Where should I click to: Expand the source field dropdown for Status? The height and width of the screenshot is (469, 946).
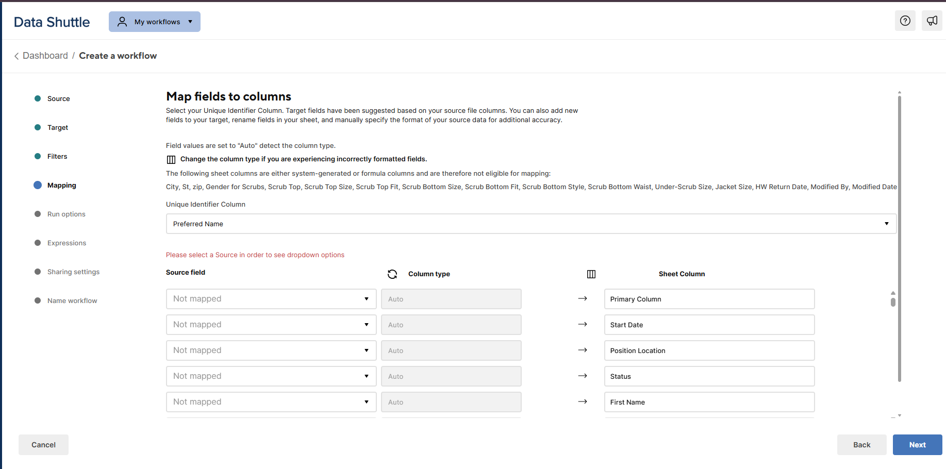point(271,376)
